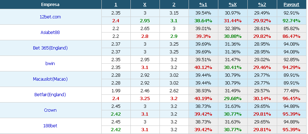Sort by the X column header
Viewport: 308px width, 134px height.
[145, 5]
